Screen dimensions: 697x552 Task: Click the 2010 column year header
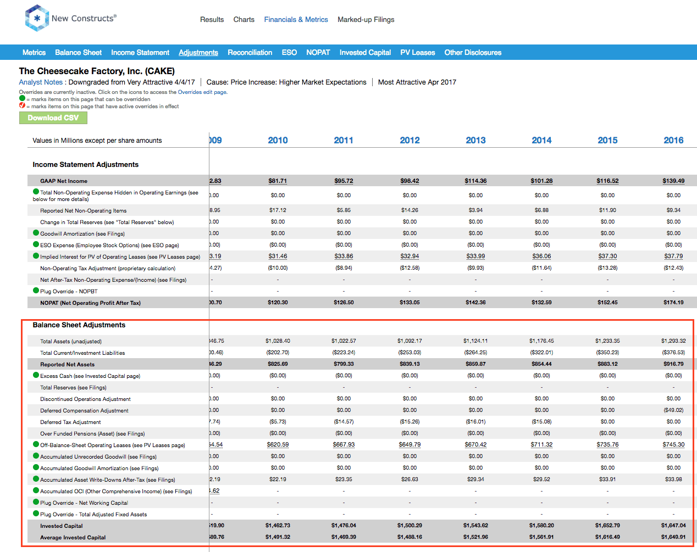pos(278,140)
